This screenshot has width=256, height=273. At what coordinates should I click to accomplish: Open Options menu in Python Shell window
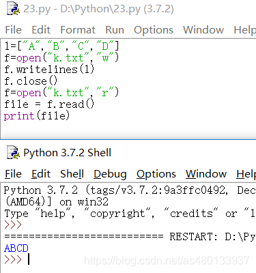coord(156,174)
